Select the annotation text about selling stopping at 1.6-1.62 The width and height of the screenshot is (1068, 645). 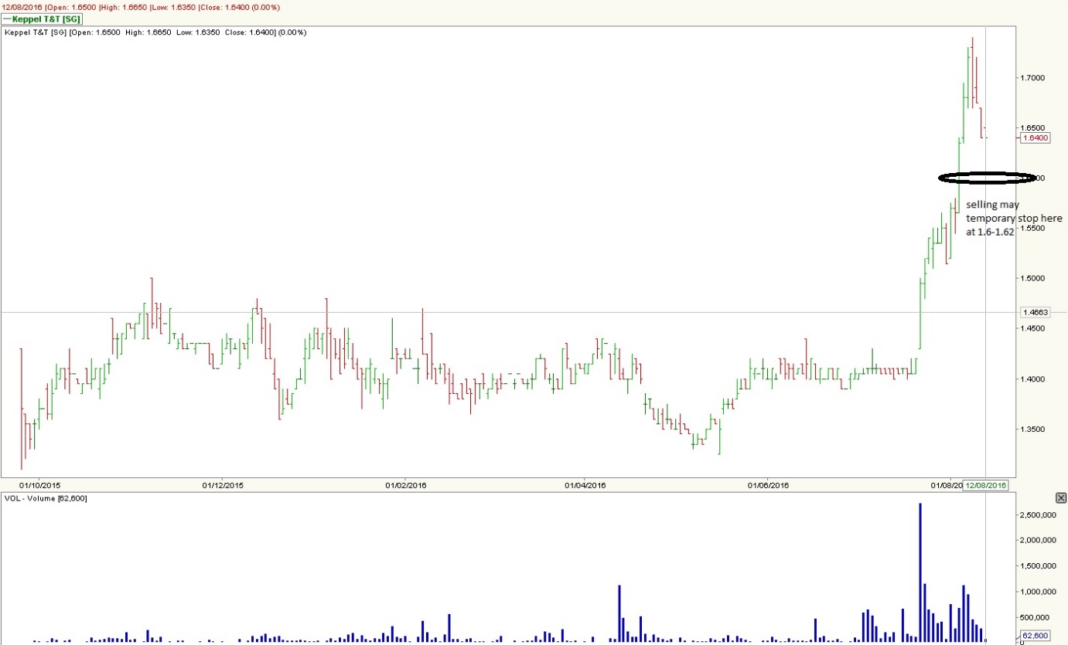click(x=1010, y=219)
